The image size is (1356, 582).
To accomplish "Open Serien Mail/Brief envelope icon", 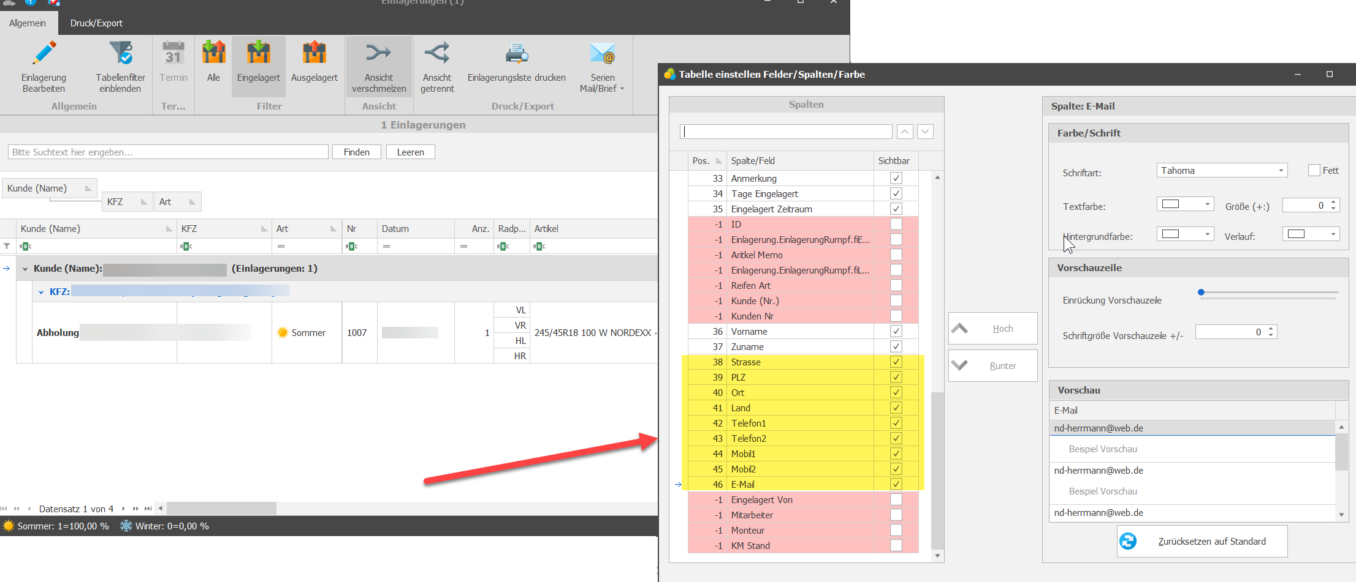I will (603, 54).
